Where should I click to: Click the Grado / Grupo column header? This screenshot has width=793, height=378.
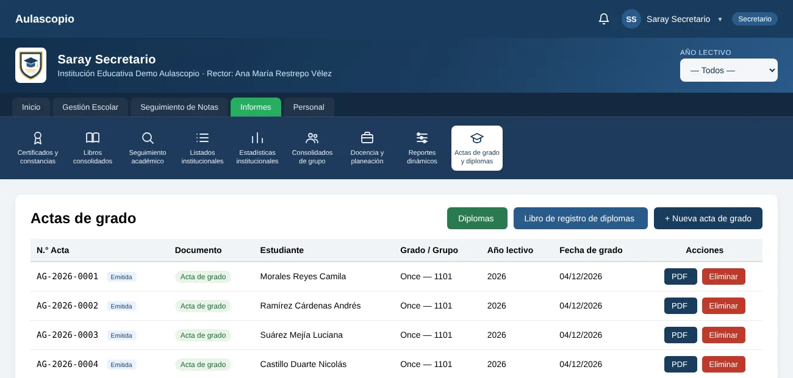pyautogui.click(x=429, y=250)
